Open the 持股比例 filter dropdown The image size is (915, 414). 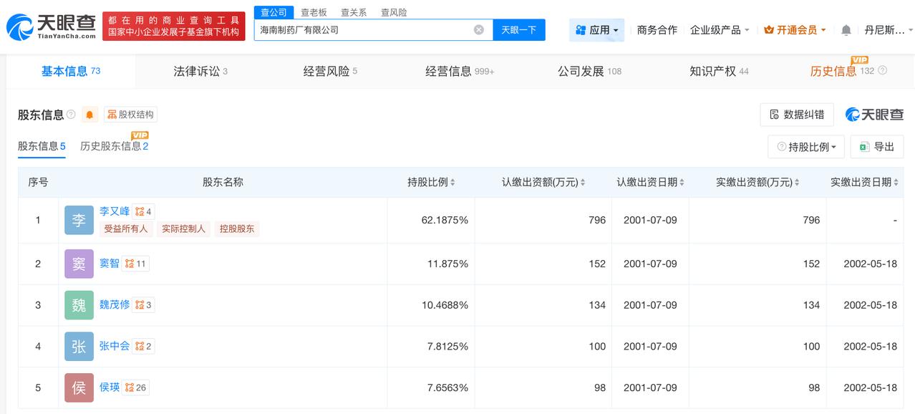(806, 147)
